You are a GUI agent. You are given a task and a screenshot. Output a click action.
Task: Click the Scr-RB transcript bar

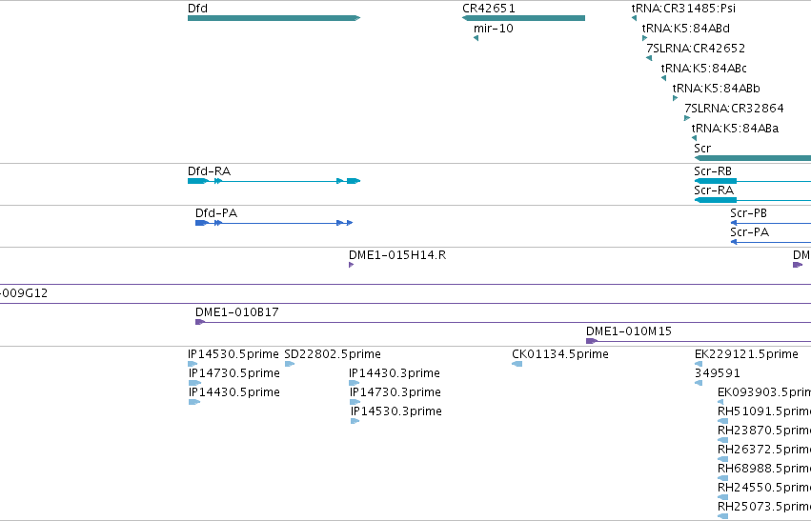(753, 181)
